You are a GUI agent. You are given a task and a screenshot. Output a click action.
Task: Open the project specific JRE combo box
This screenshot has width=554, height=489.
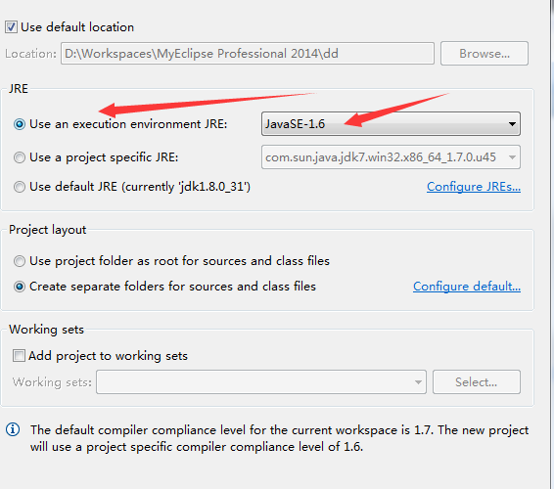391,157
